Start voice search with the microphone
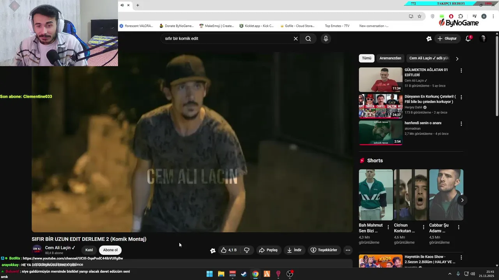Screen dimensions: 499x280 point(326,38)
